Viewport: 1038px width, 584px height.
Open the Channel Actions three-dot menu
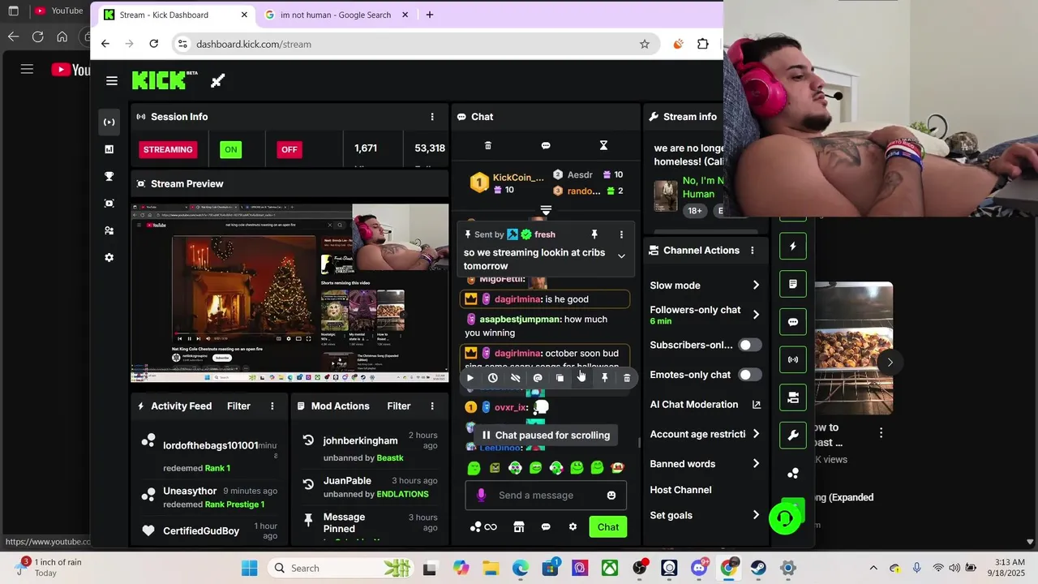coord(753,251)
